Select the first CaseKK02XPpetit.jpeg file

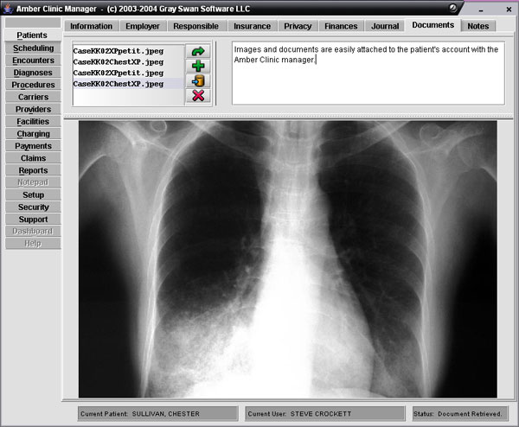(x=118, y=51)
